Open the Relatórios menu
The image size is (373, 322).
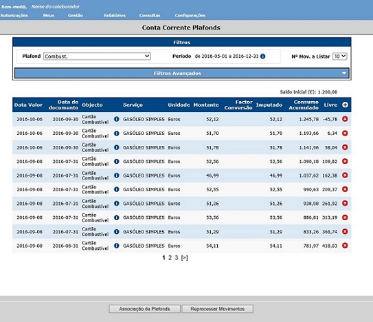click(115, 16)
